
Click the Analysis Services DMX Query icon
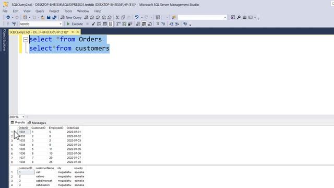(x=98, y=17)
